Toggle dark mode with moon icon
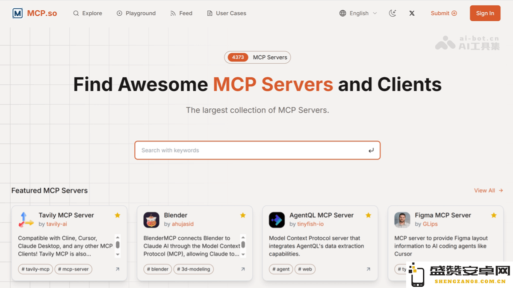Screen dimensions: 513x288 coord(392,13)
